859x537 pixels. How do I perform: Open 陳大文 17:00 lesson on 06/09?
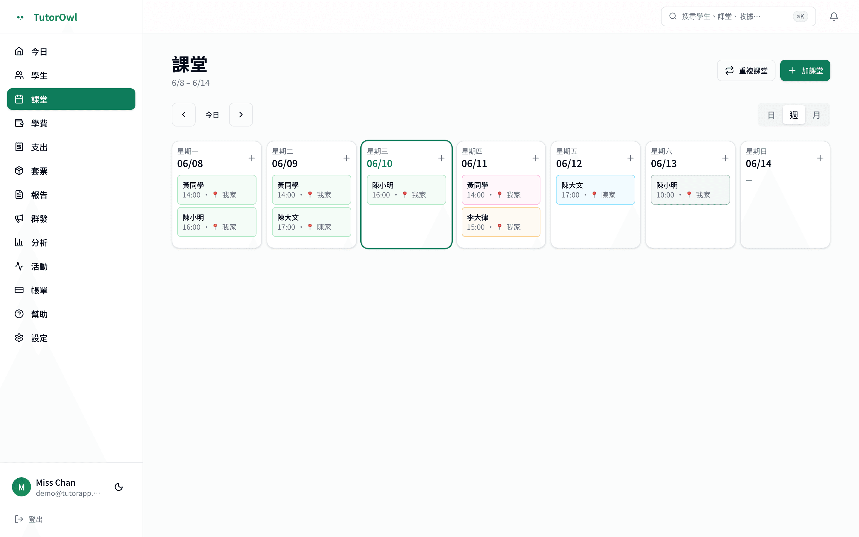(311, 222)
